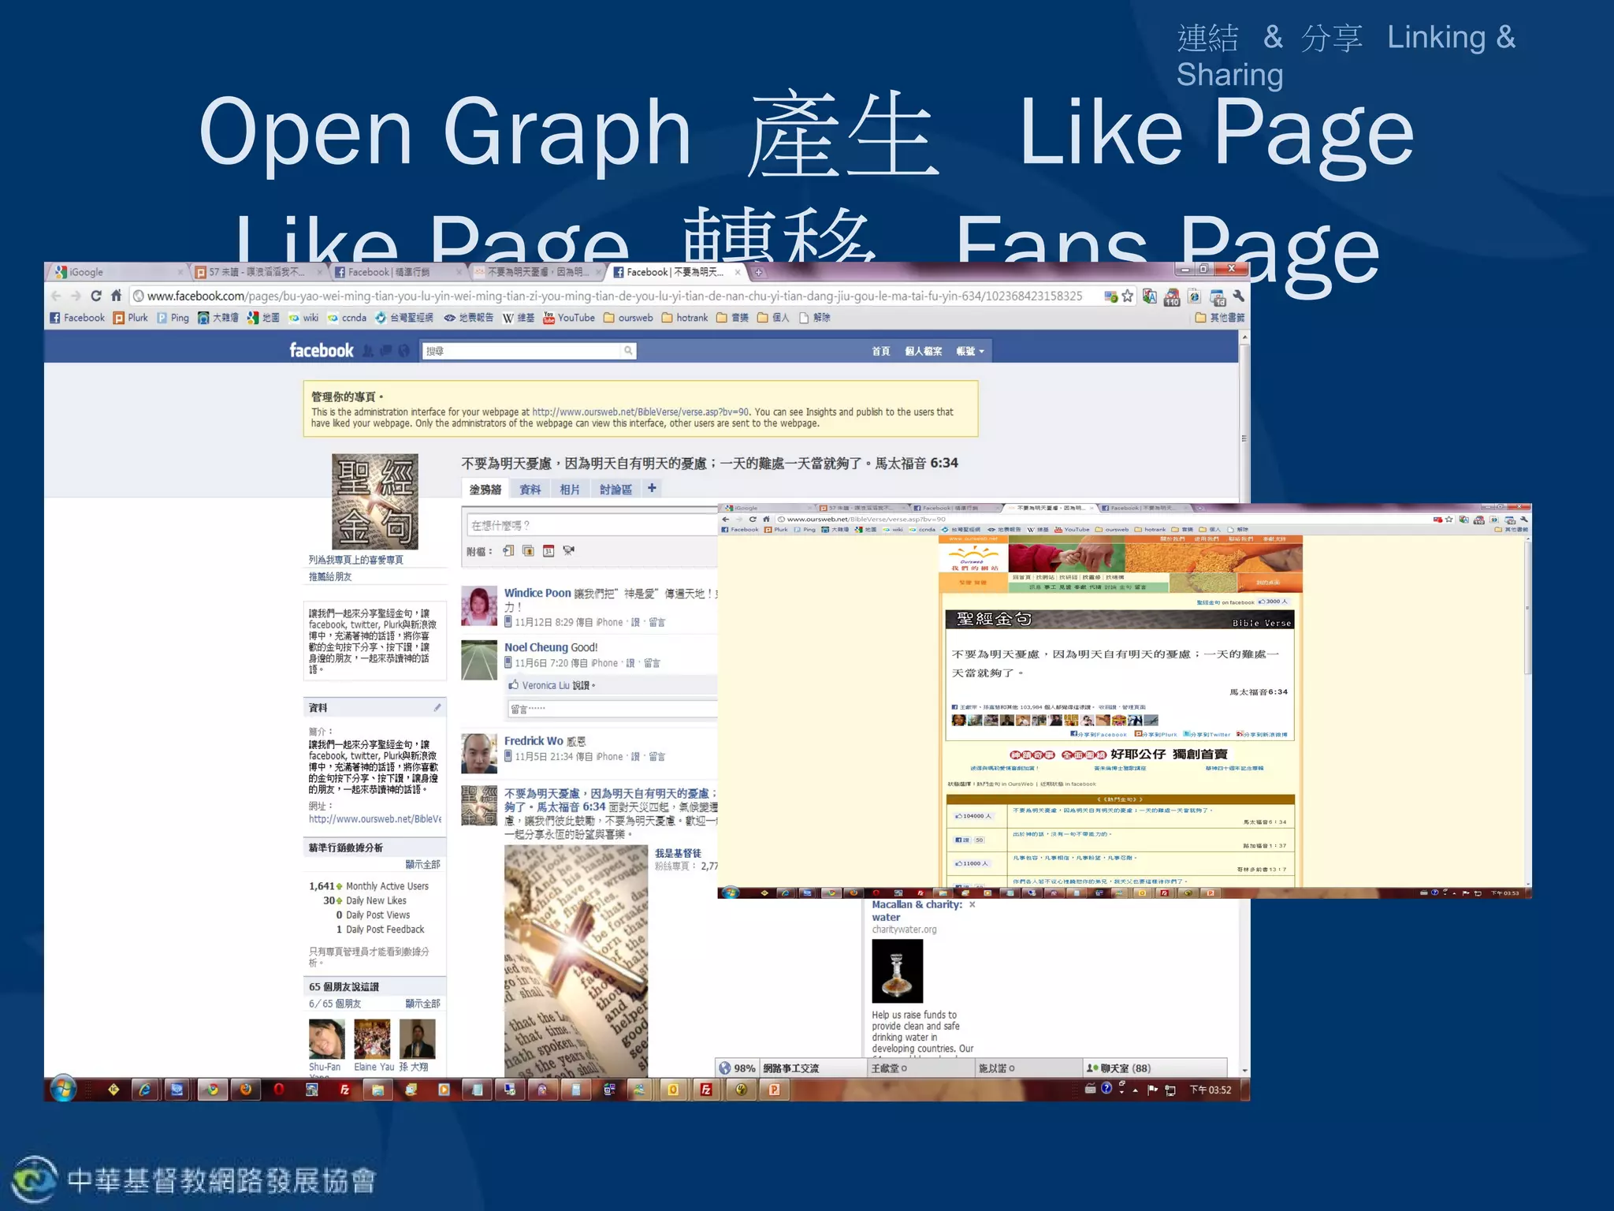Open the Ping bookmark
This screenshot has height=1211, width=1614.
click(173, 318)
